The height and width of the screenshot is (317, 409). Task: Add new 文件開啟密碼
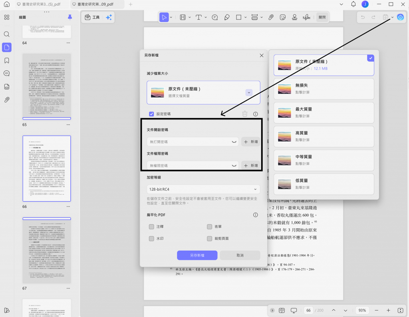click(x=250, y=142)
